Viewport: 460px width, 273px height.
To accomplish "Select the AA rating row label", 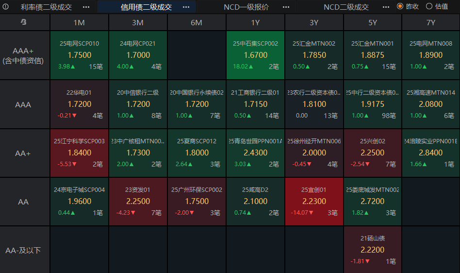I will click(x=25, y=202).
